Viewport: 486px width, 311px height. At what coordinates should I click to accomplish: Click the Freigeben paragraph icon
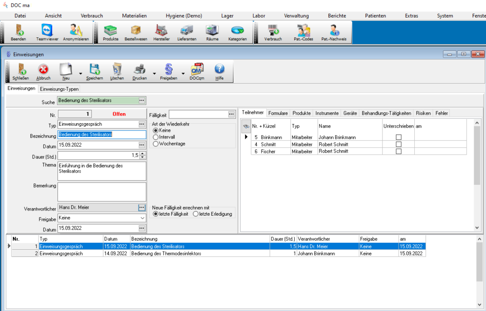[168, 72]
